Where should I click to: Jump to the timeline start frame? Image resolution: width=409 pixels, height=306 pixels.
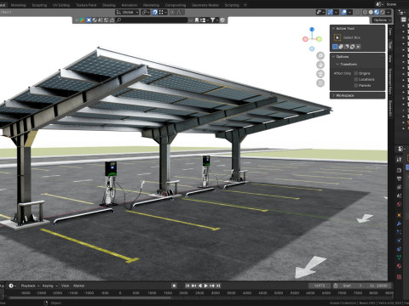pyautogui.click(x=187, y=286)
